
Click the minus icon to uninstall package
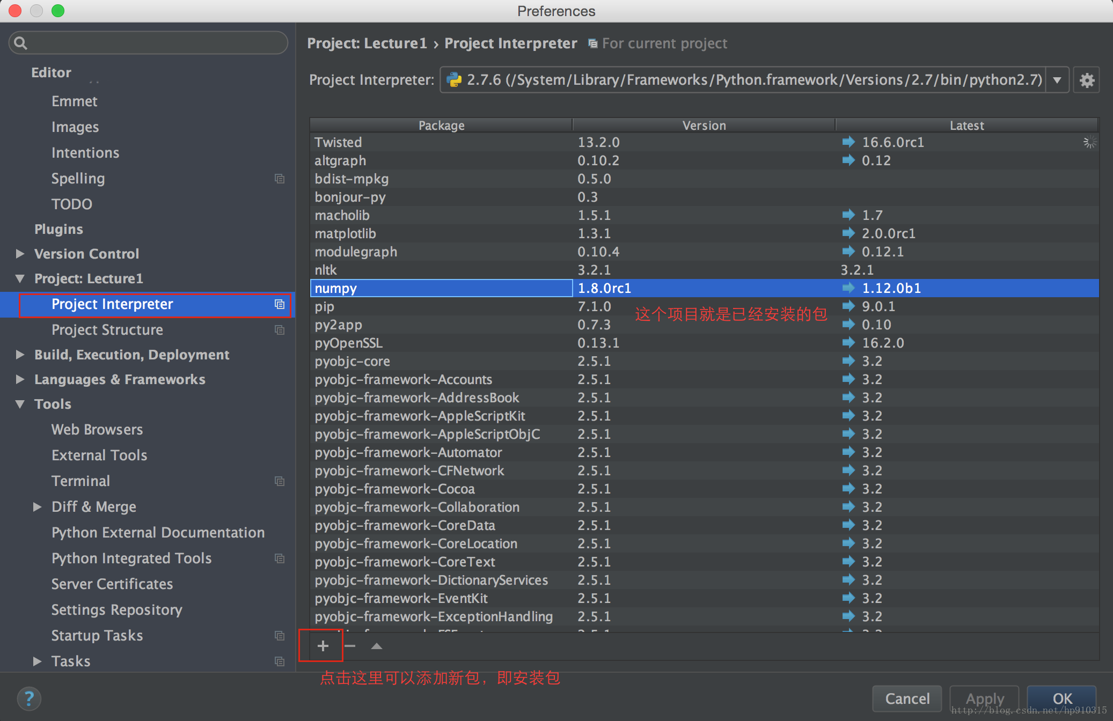coord(350,646)
